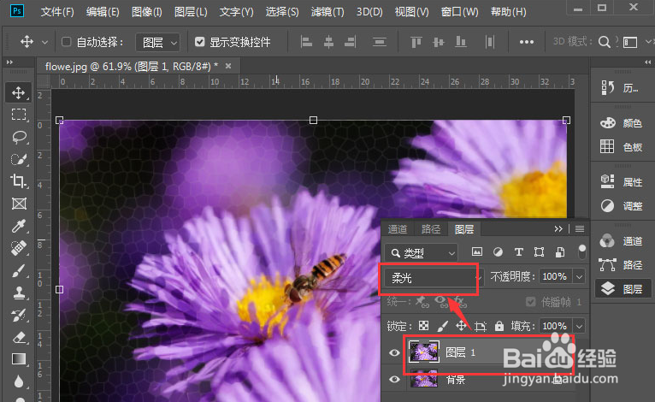Click Align horizontal centers icon
This screenshot has width=655, height=402.
328,42
